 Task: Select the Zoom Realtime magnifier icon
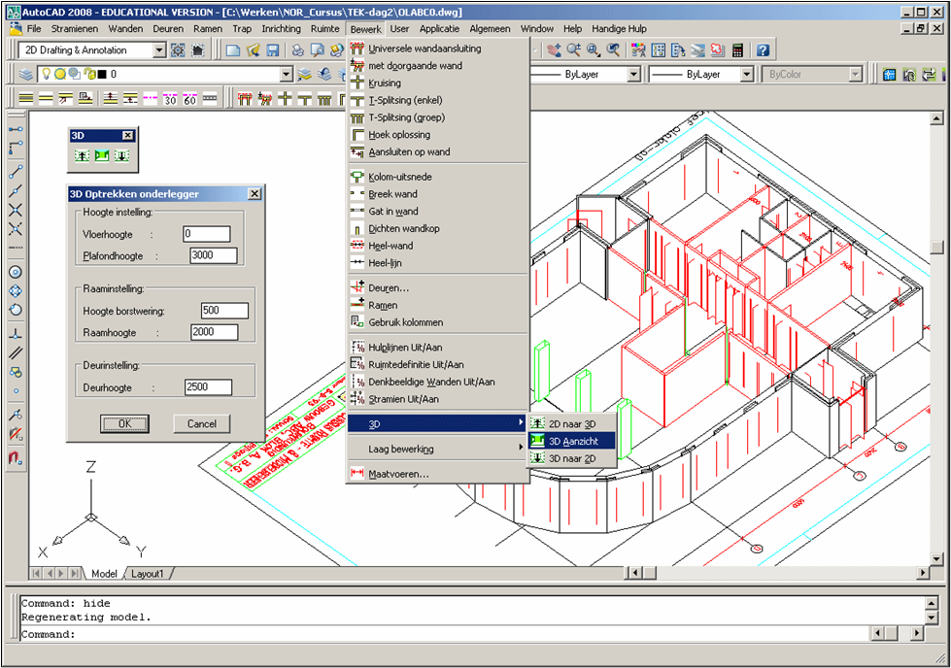pyautogui.click(x=574, y=50)
